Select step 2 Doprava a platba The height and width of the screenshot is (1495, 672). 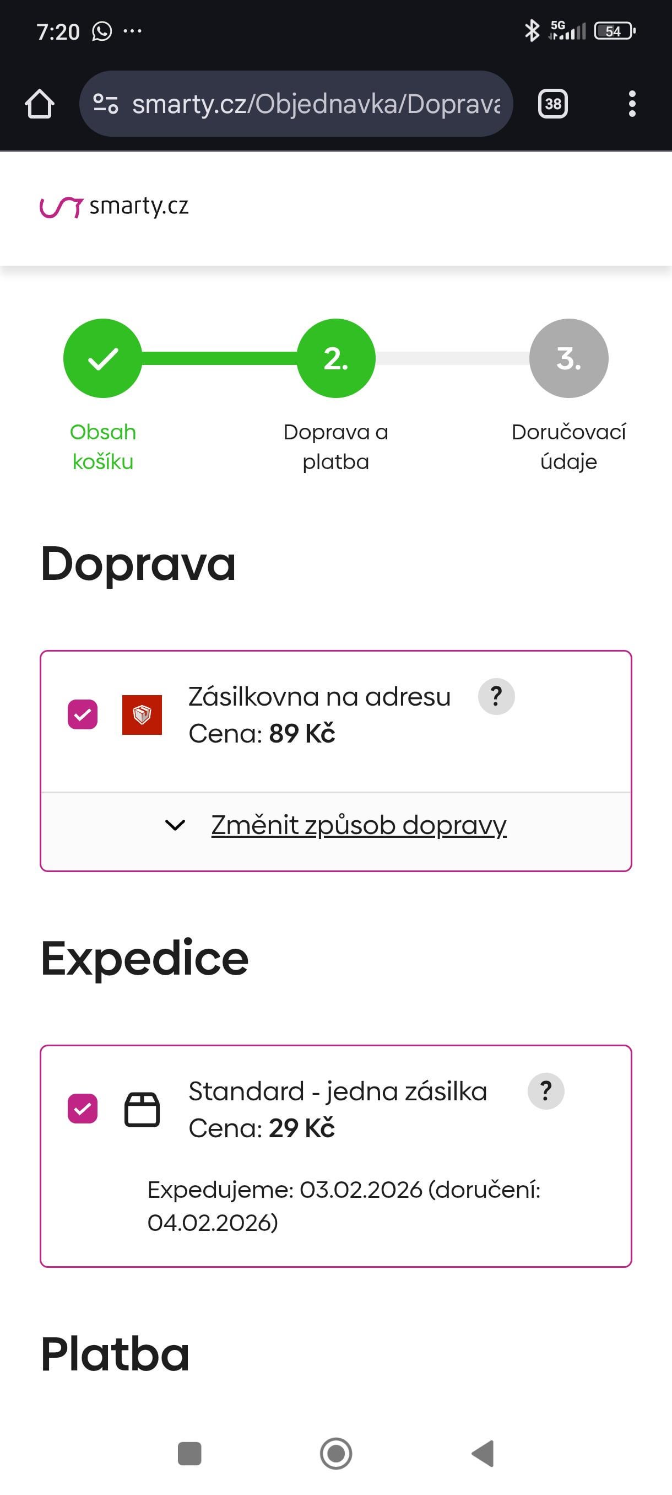coord(335,358)
